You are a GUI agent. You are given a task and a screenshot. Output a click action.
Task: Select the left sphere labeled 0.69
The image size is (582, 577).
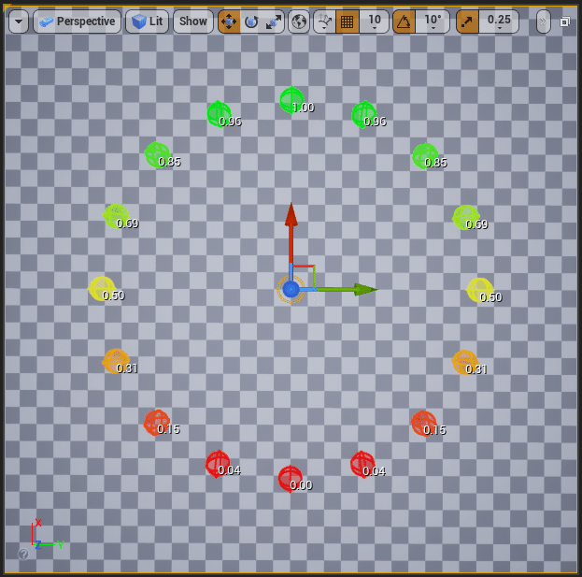click(116, 216)
